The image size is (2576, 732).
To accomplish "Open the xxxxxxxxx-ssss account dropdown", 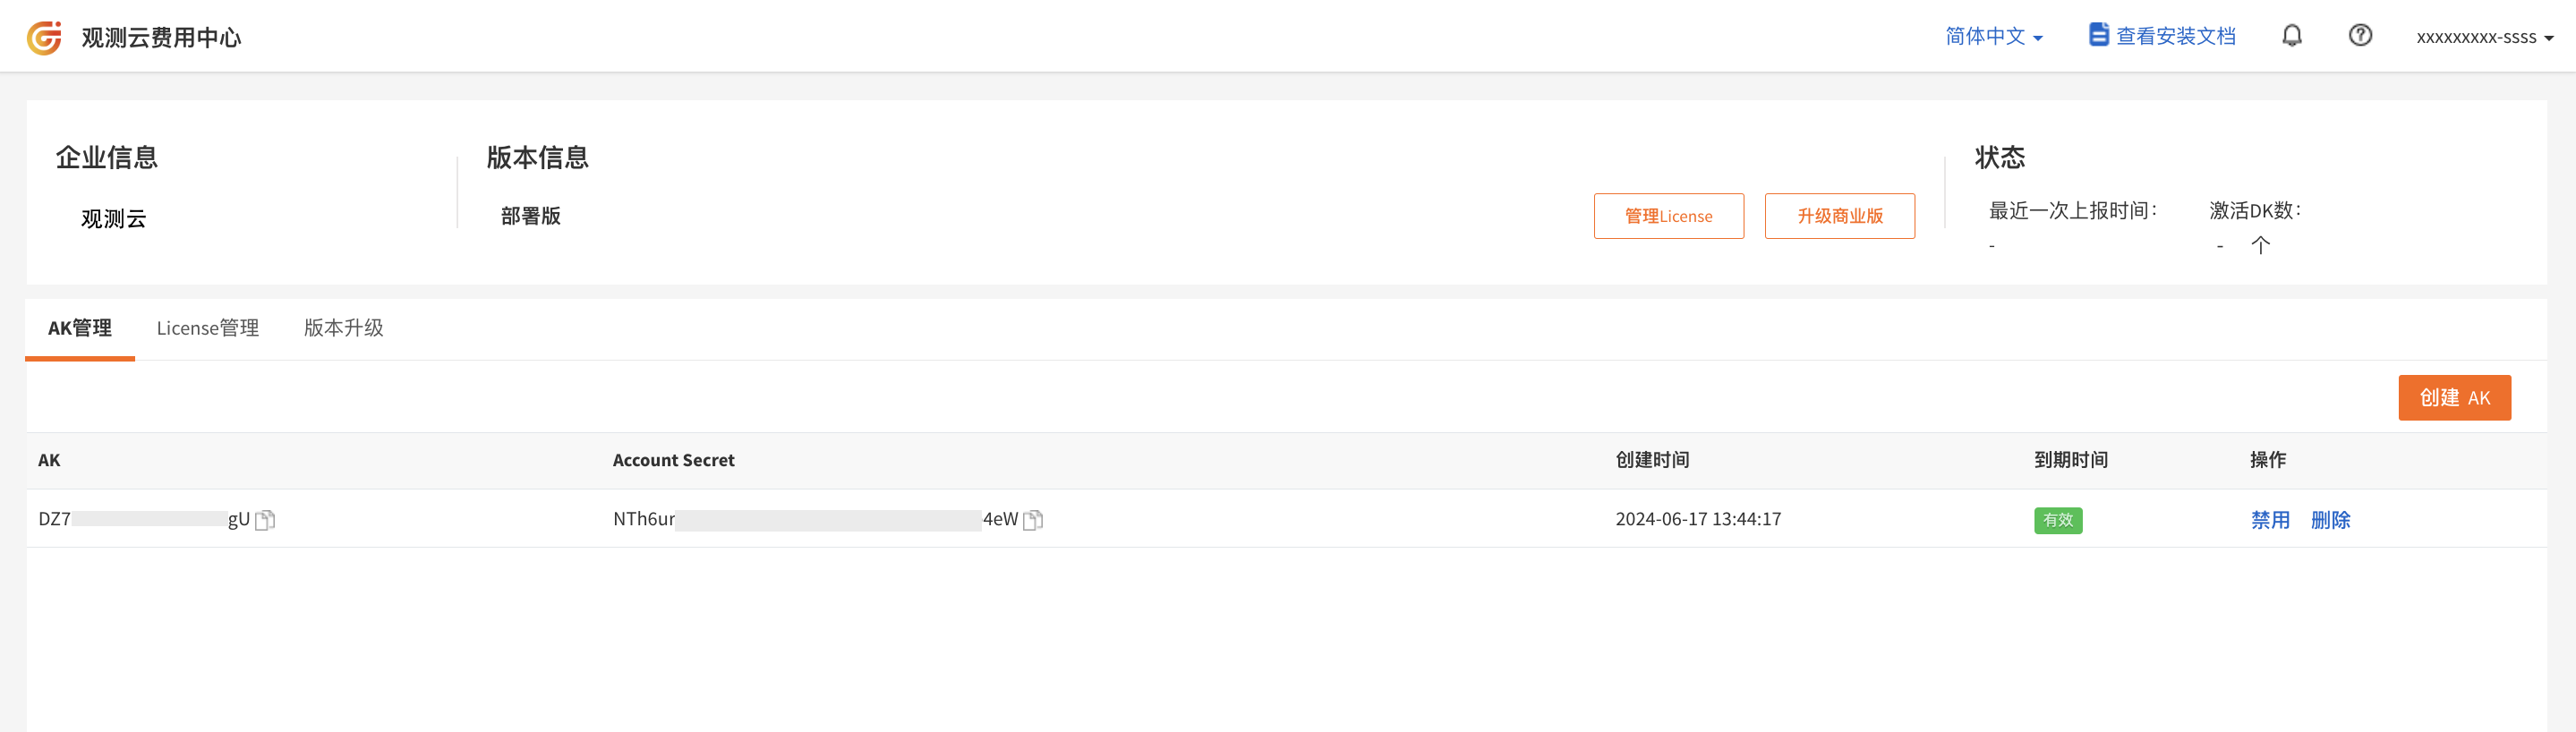I will click(x=2485, y=37).
